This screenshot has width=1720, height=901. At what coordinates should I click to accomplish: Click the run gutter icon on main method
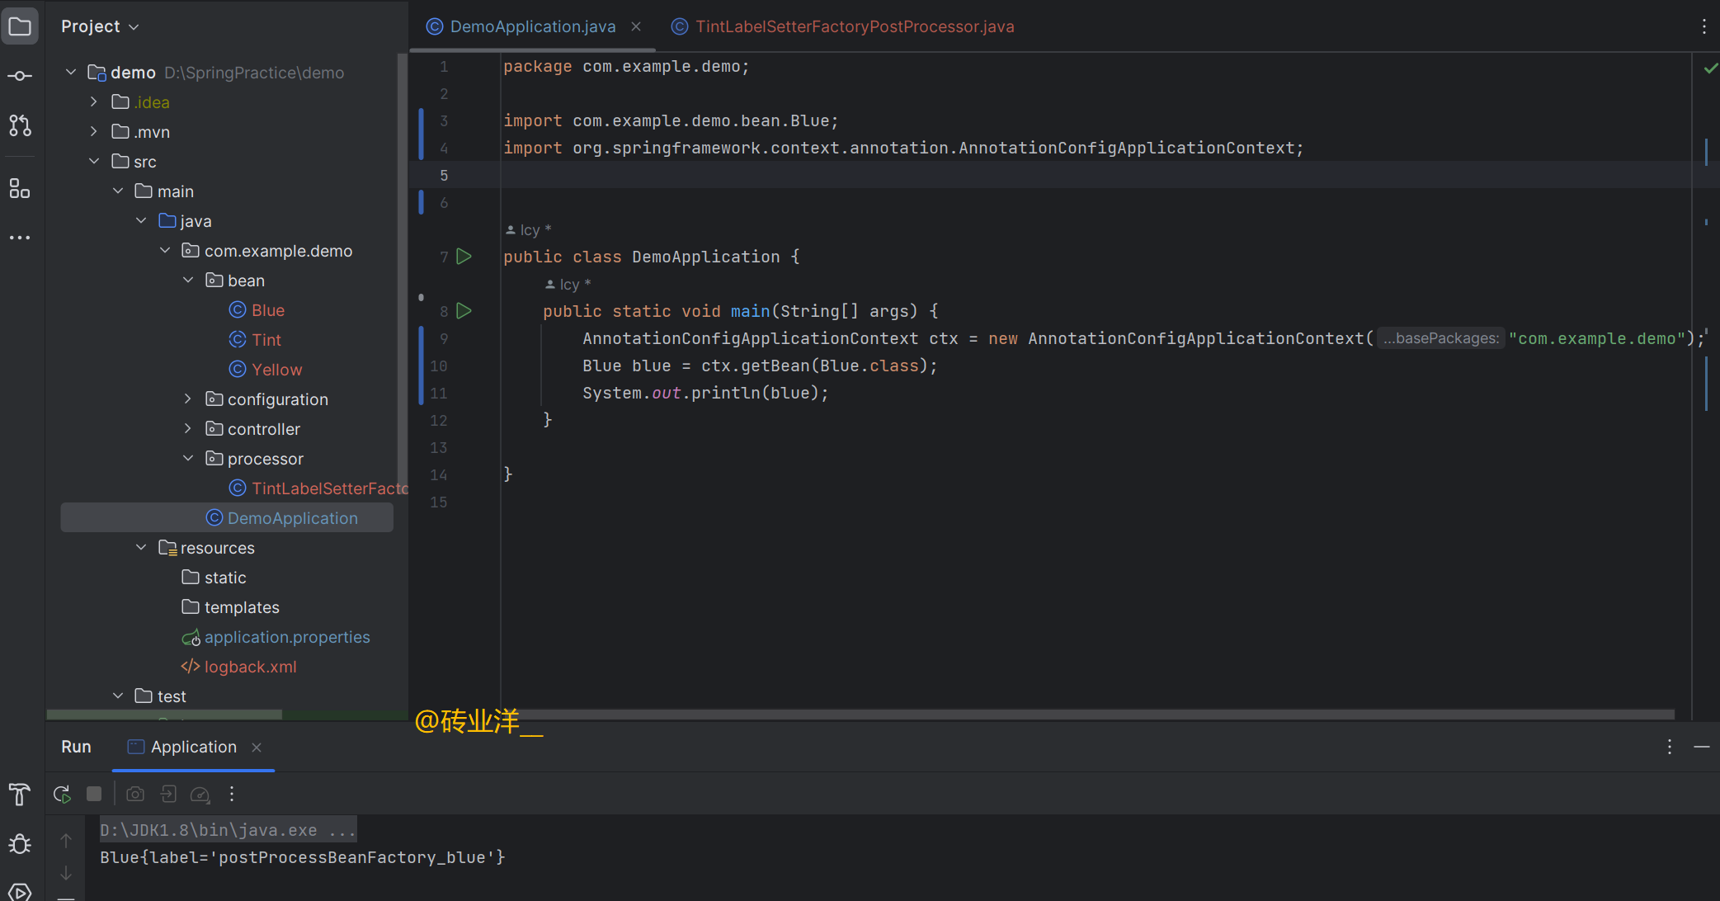464,311
